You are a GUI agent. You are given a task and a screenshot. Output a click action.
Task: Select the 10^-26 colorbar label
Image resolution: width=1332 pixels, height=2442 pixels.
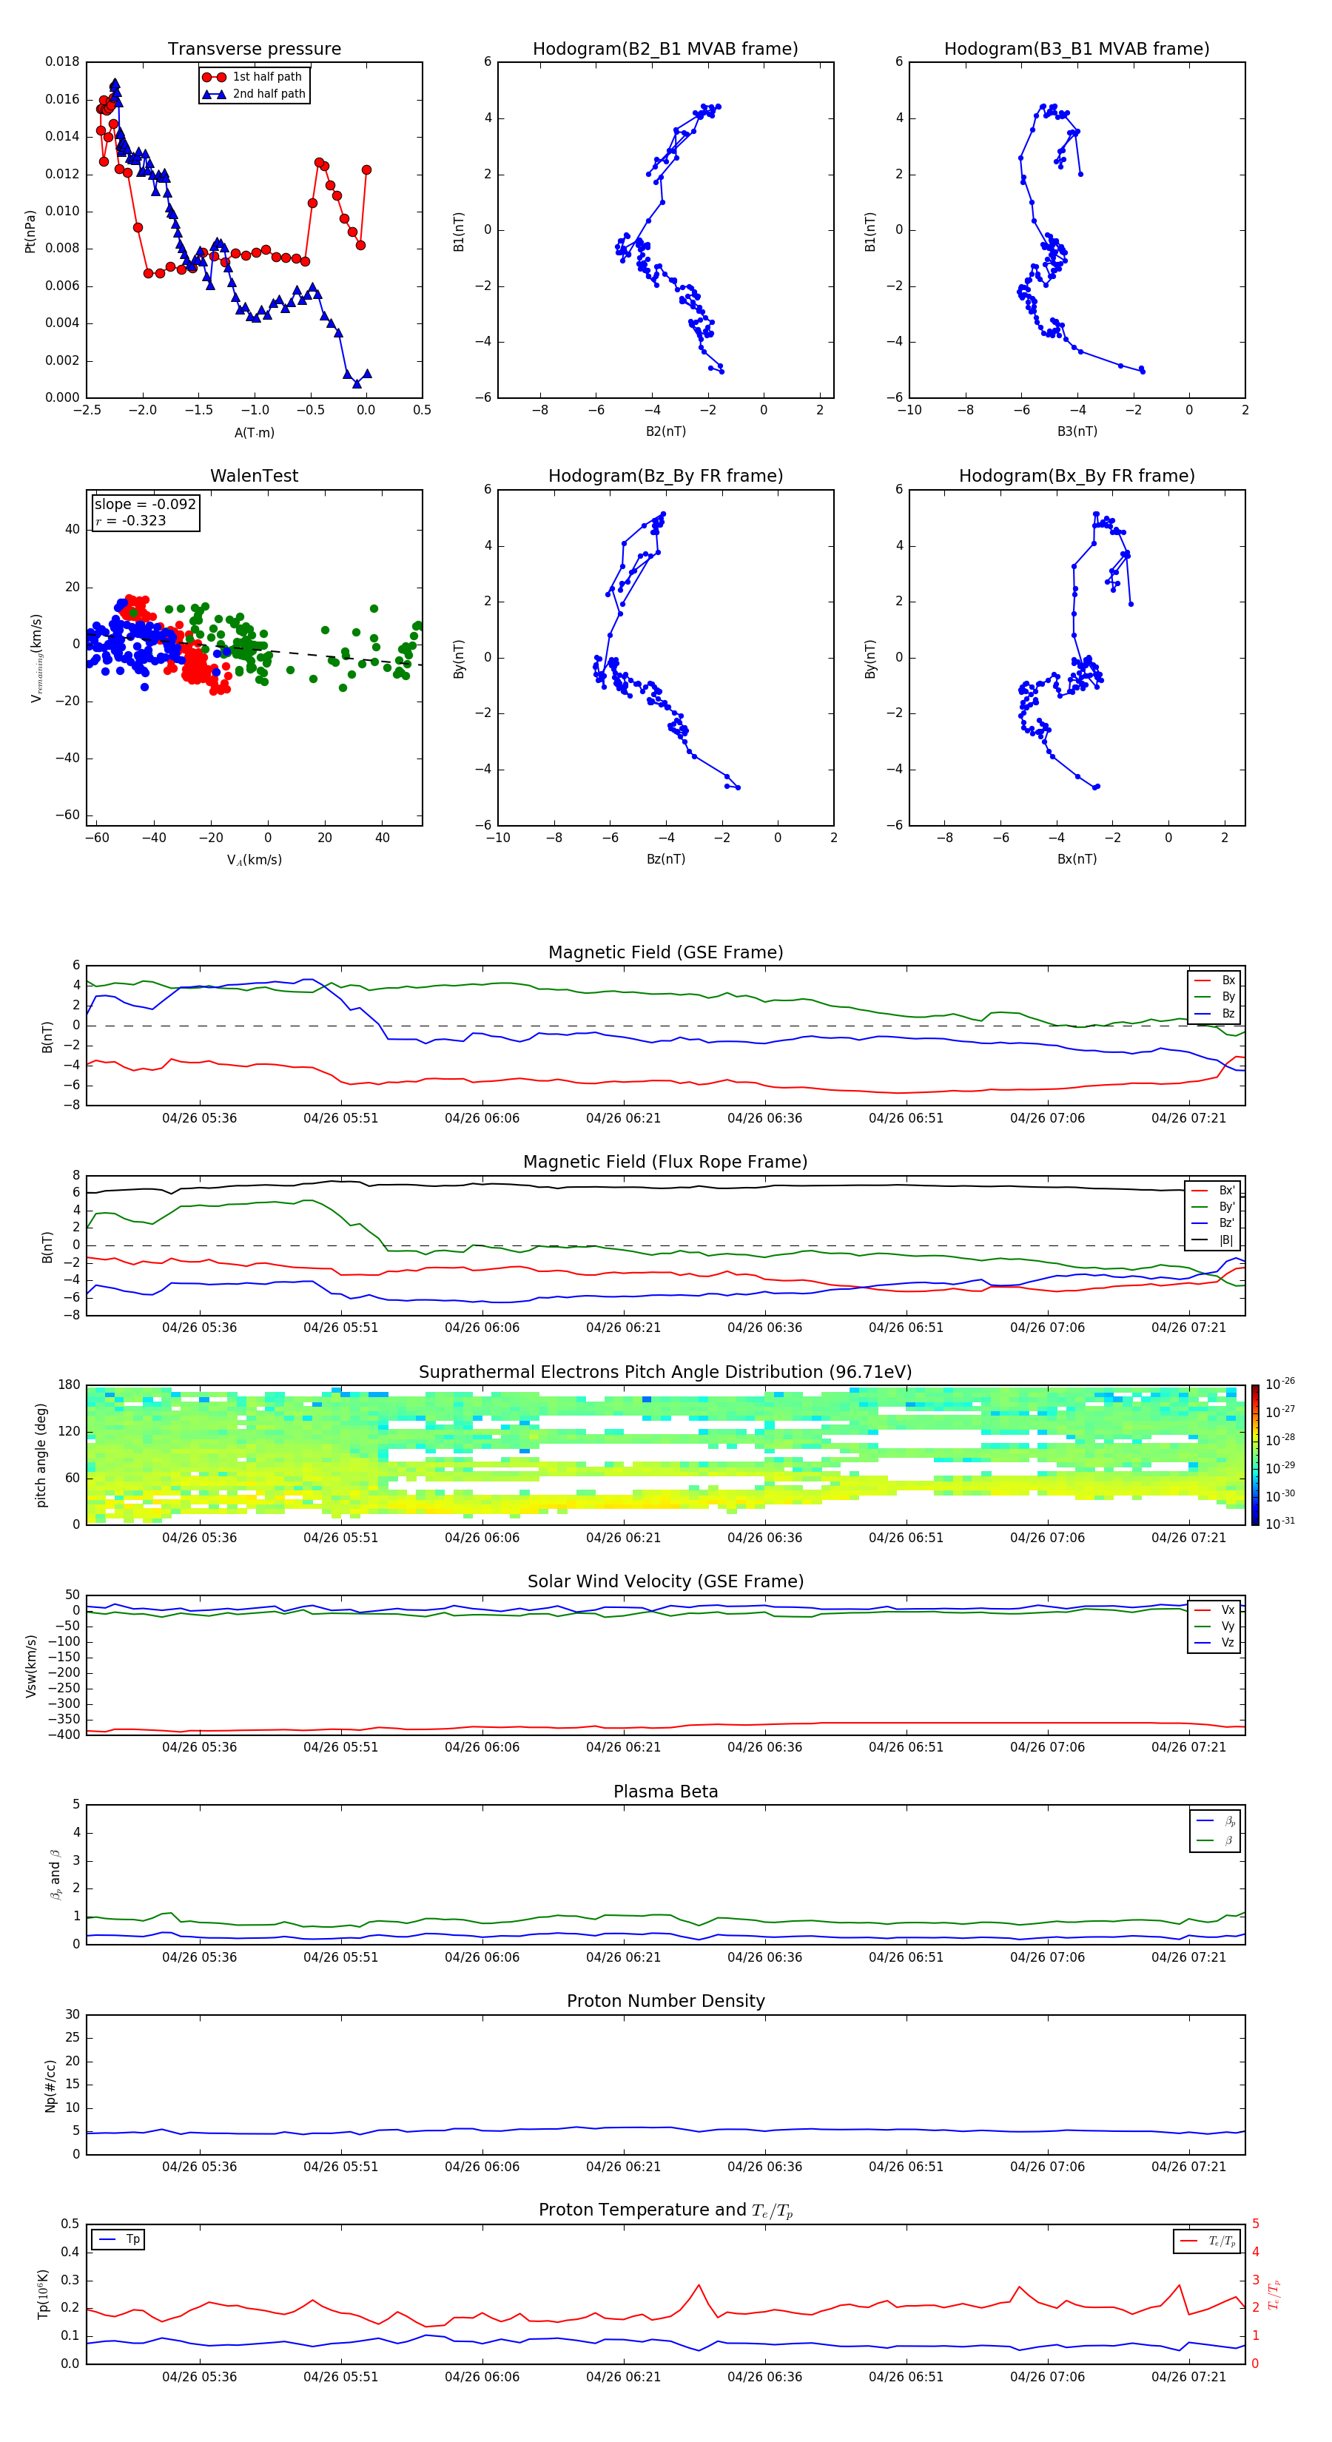point(1280,1384)
